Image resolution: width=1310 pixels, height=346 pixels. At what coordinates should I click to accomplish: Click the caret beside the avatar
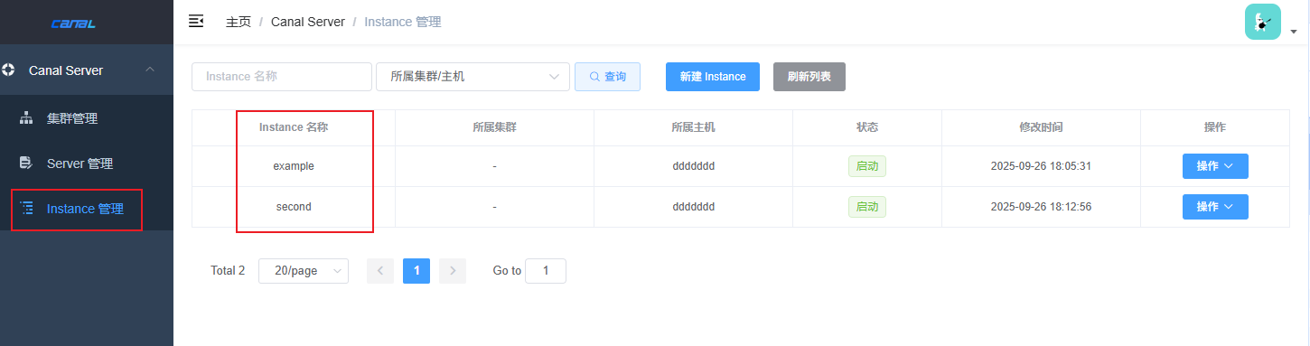1294,32
